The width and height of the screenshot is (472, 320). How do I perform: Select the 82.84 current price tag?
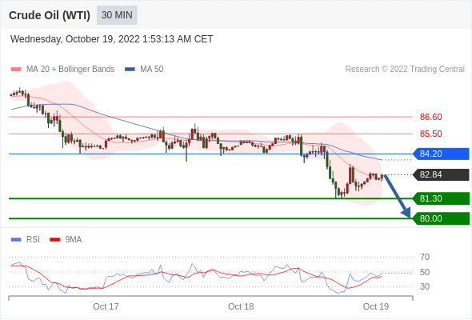(x=441, y=174)
